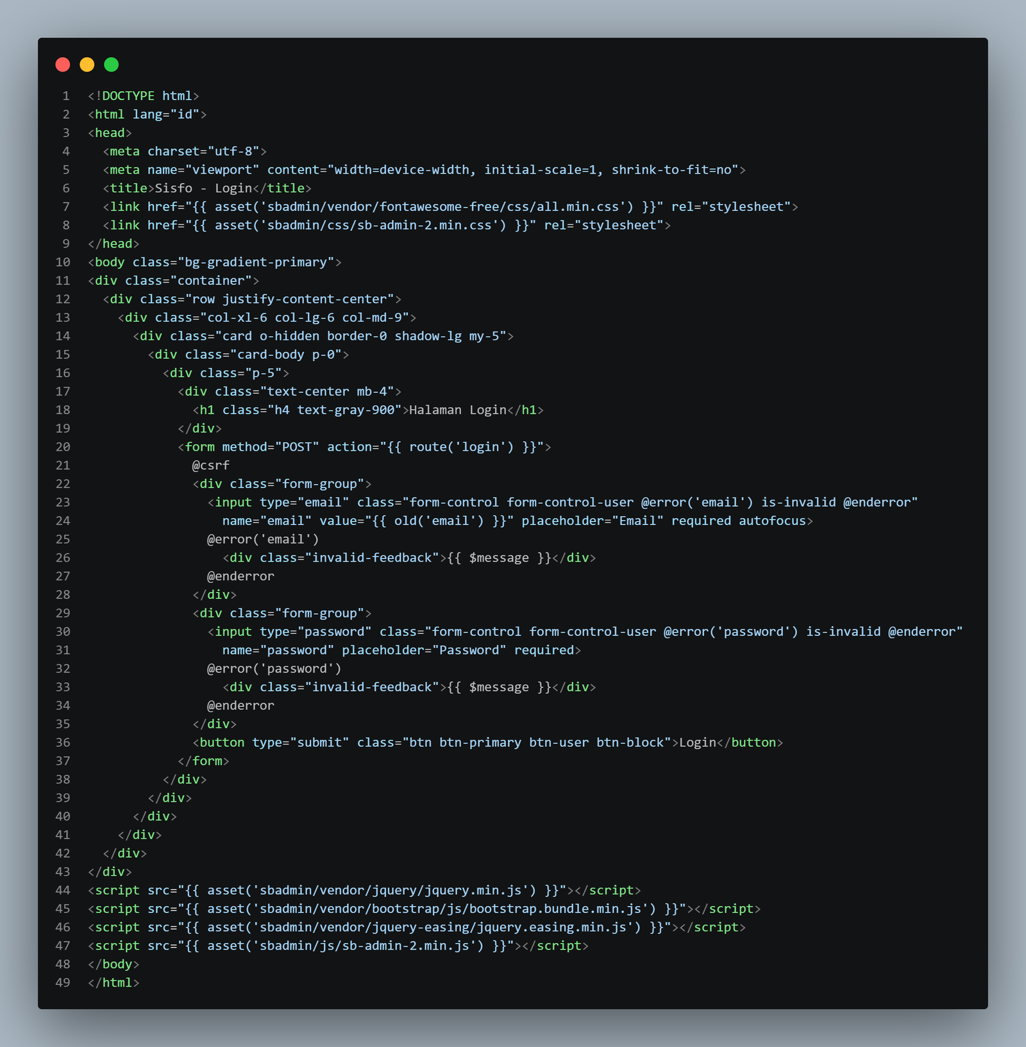The height and width of the screenshot is (1047, 1026).
Task: Click the name="password" placeholder line
Action: 402,651
